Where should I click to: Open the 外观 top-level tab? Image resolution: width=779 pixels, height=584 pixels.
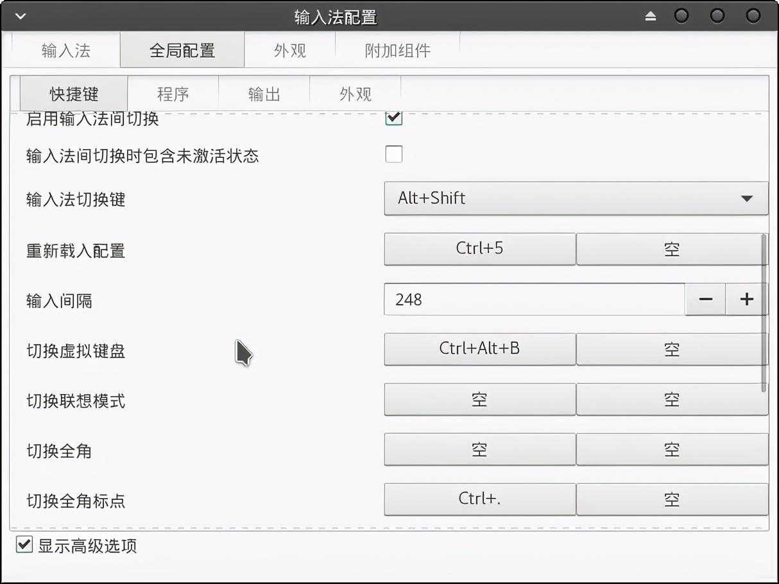[x=289, y=51]
